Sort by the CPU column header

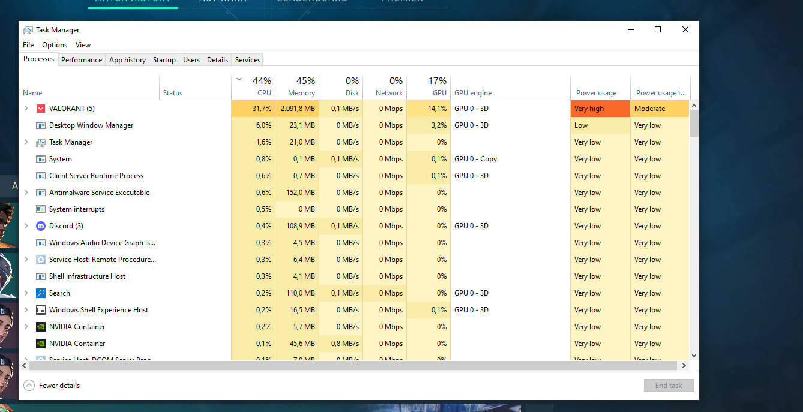coord(253,87)
